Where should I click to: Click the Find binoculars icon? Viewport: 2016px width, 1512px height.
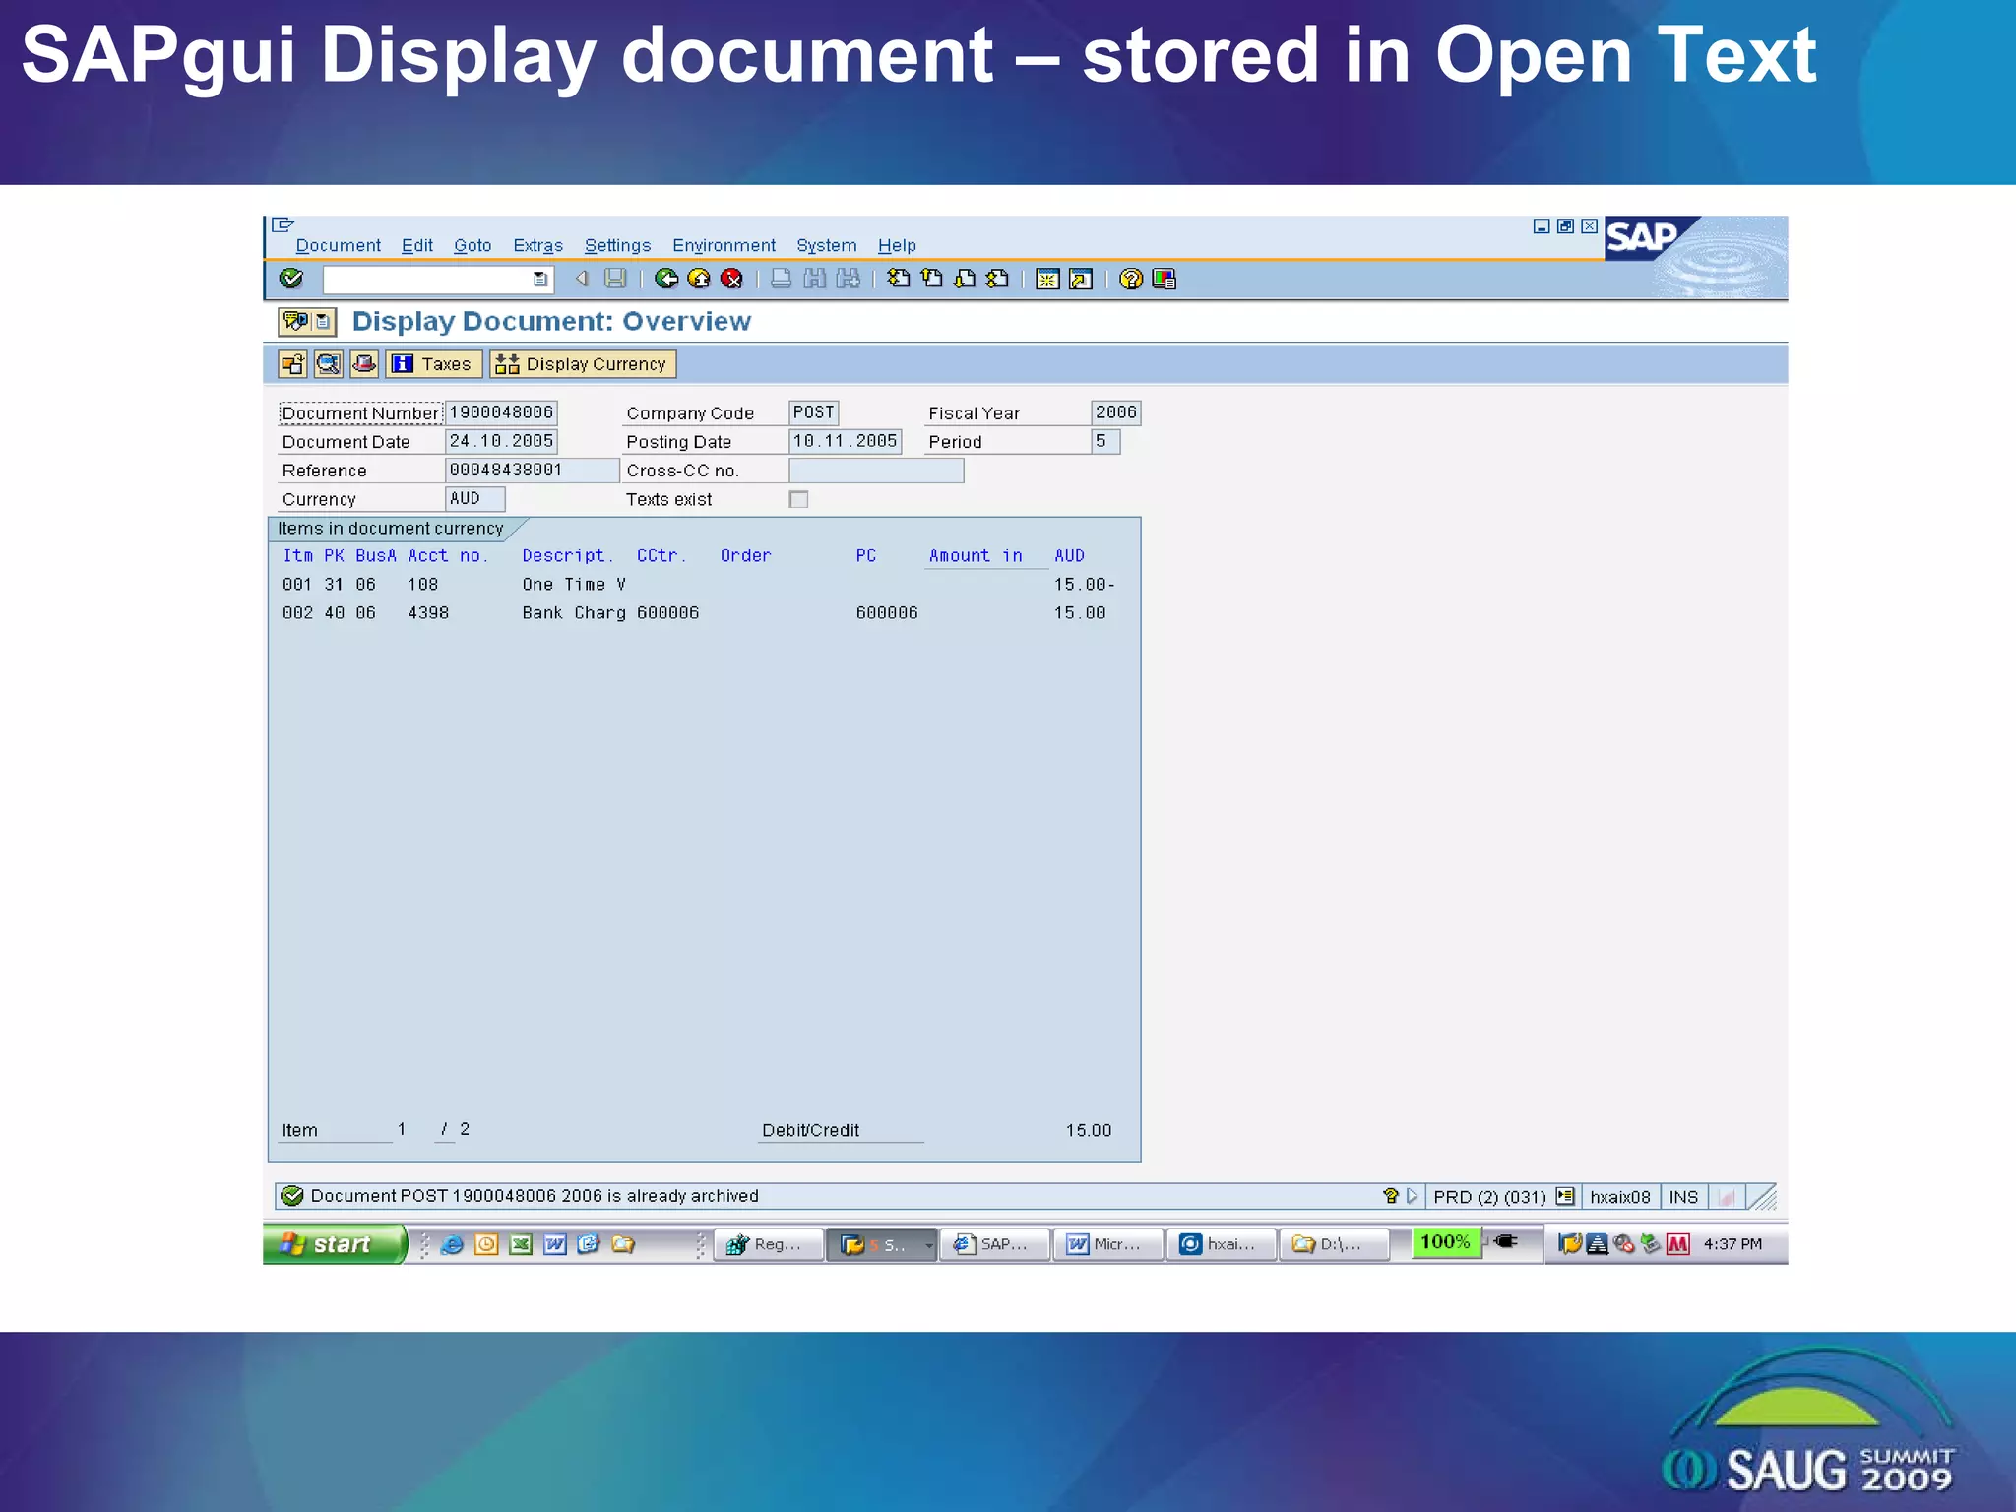click(x=814, y=279)
